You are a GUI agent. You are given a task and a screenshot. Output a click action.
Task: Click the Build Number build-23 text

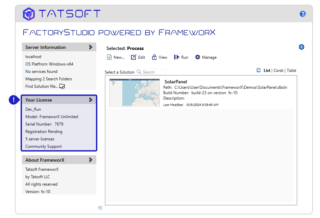(x=200, y=93)
